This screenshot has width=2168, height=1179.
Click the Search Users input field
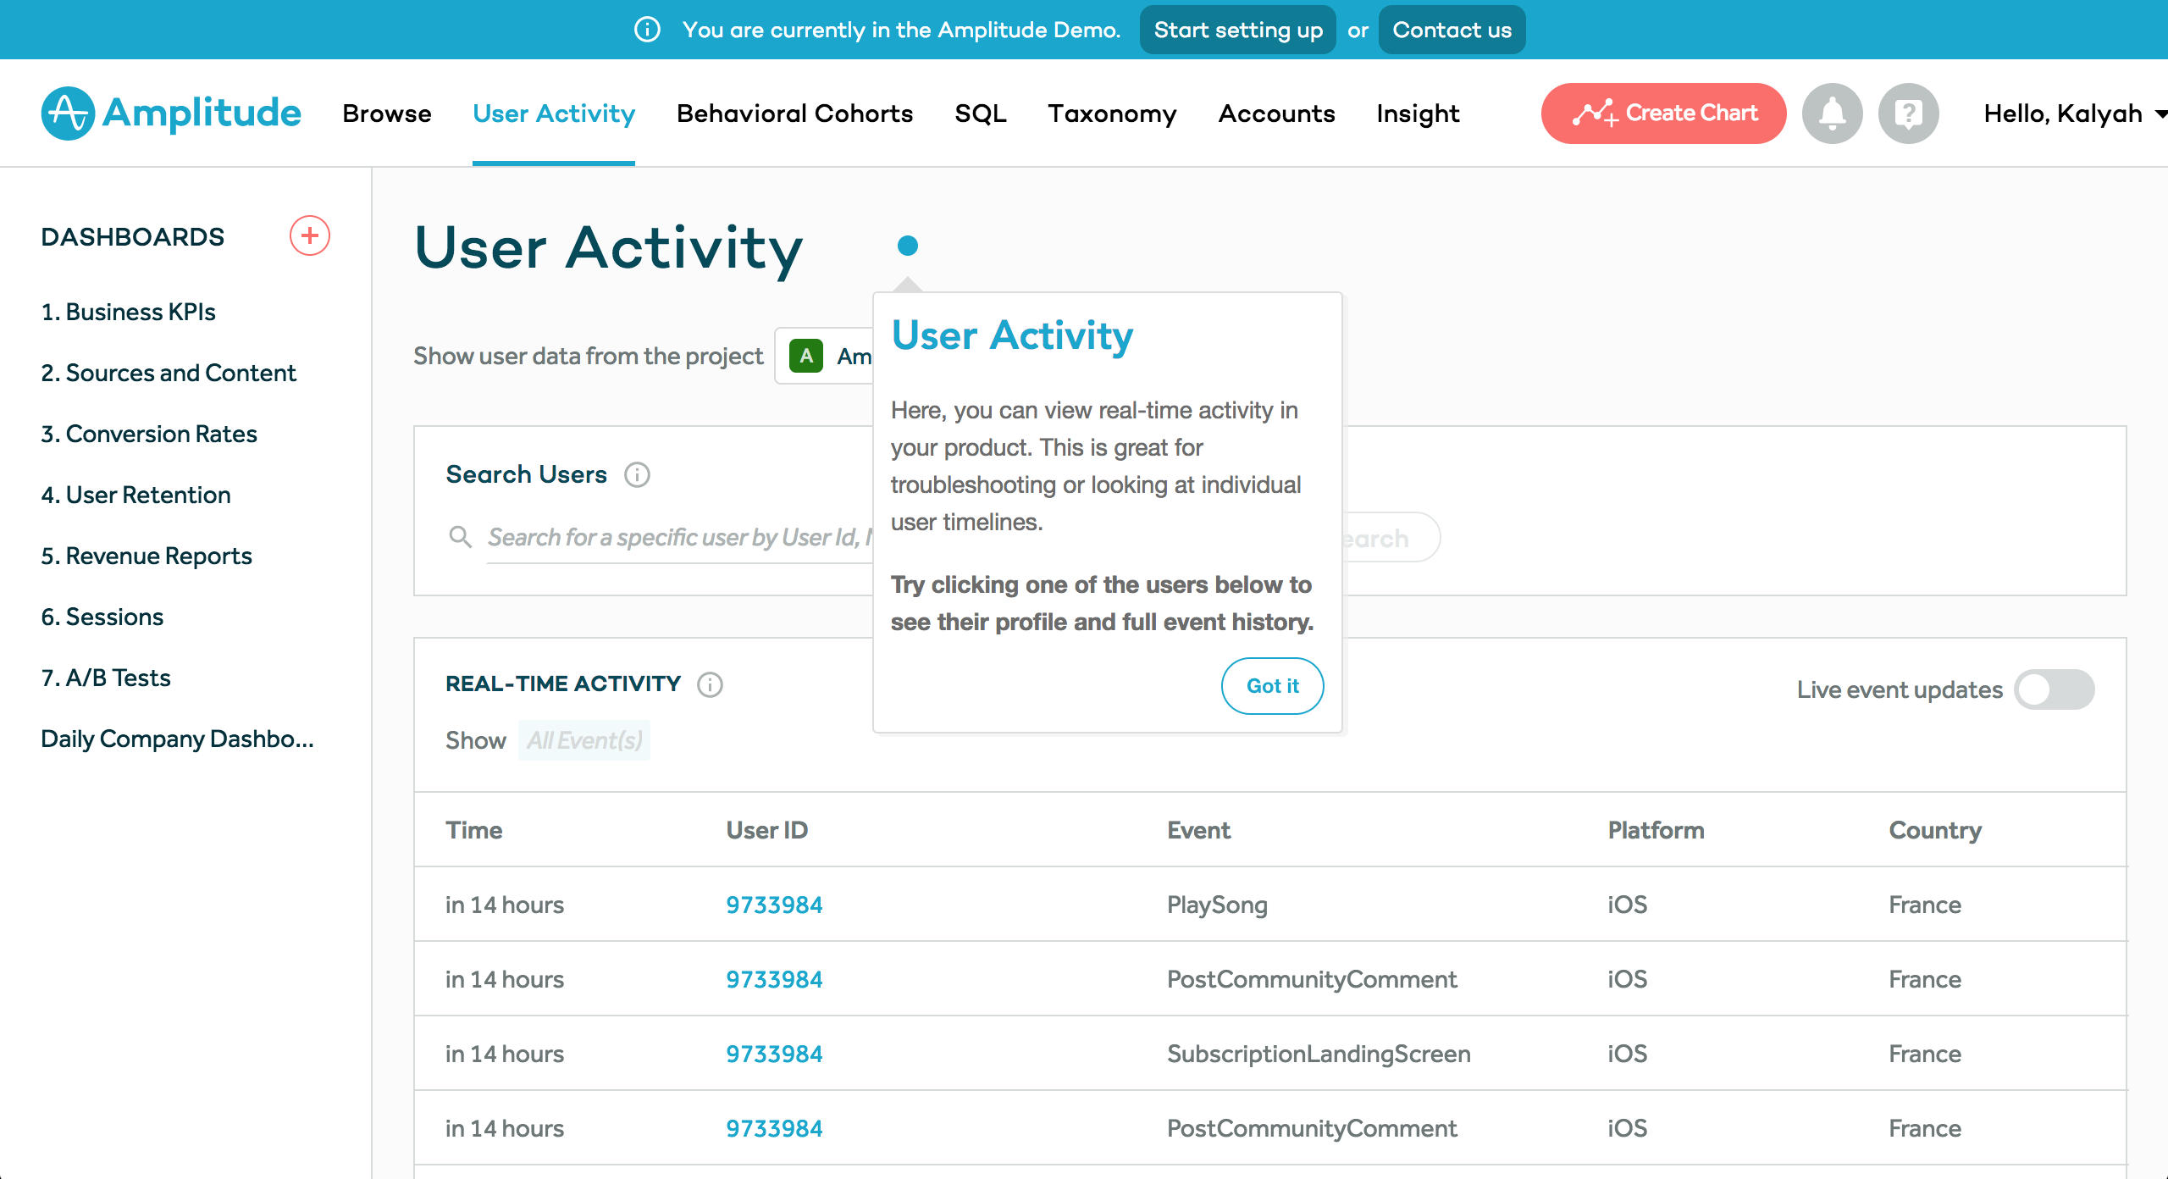[x=679, y=537]
